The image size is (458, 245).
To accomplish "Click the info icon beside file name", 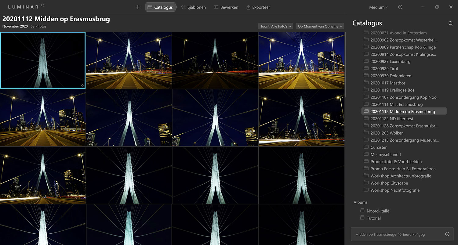I will (447, 234).
